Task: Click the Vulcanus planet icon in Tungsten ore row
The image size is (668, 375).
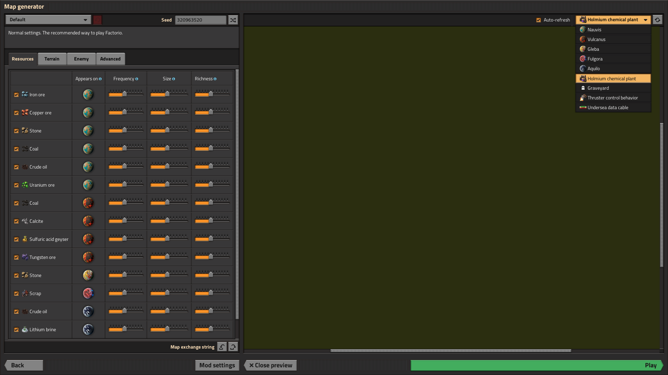Action: click(88, 257)
